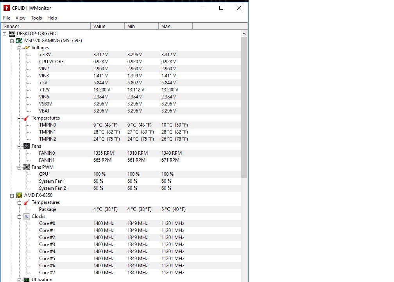The width and height of the screenshot is (394, 282).
Task: Click the Value column header
Action: tap(107, 27)
